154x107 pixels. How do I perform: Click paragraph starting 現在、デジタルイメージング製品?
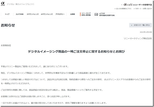tap(56, 73)
